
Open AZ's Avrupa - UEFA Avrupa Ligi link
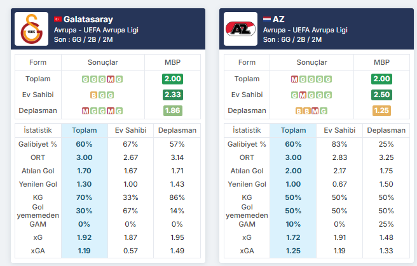tap(304, 30)
